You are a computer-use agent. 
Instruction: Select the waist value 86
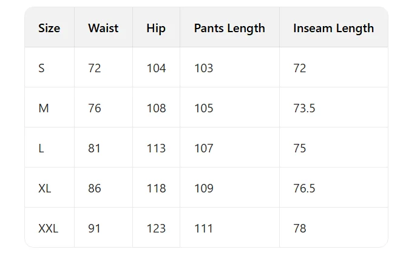point(95,188)
